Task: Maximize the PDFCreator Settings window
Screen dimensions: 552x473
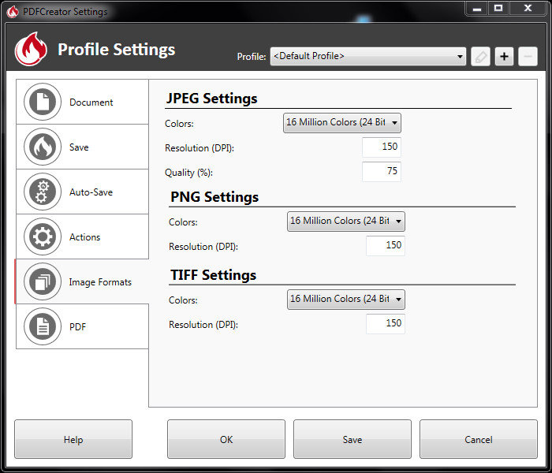Action: point(498,9)
